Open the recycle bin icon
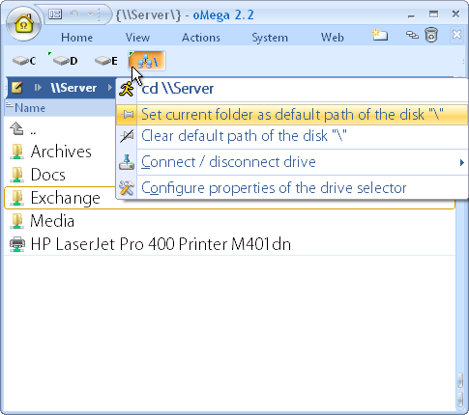 pos(431,35)
